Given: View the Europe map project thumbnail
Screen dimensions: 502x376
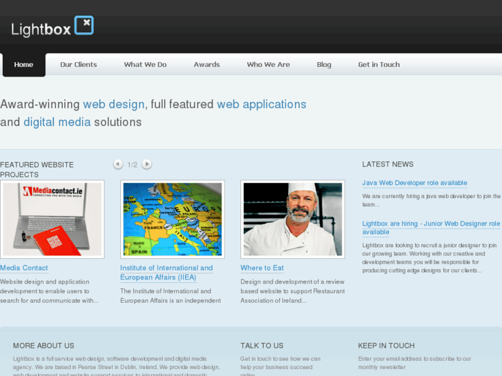Looking at the screenshot, I should 173,219.
